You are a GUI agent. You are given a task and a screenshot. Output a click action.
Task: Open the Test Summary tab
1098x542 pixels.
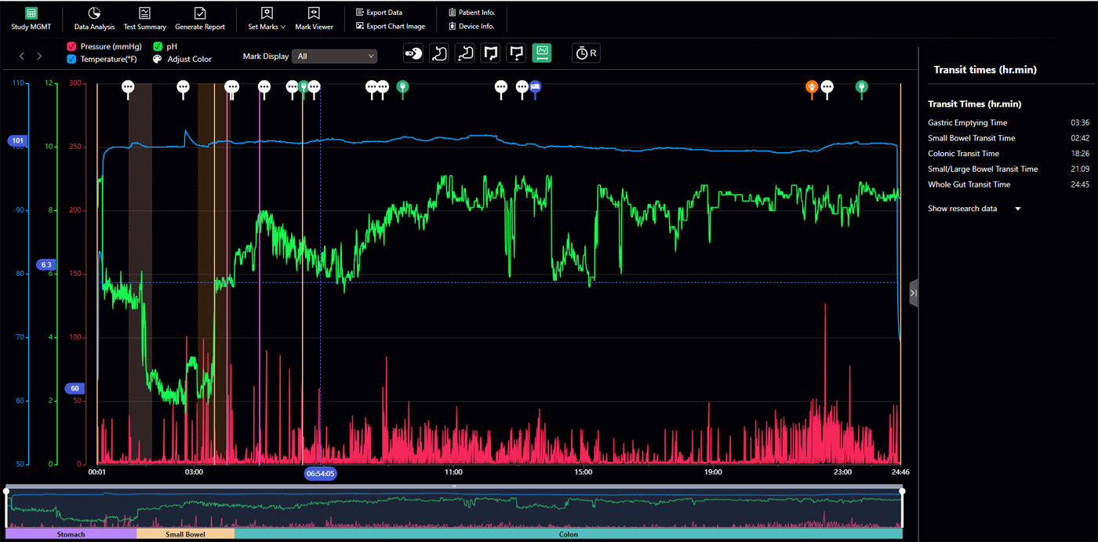click(145, 19)
